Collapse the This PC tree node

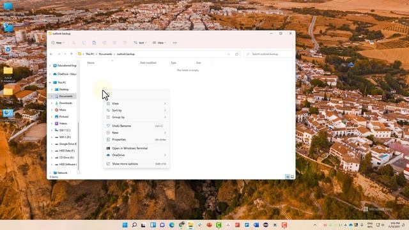[50, 82]
